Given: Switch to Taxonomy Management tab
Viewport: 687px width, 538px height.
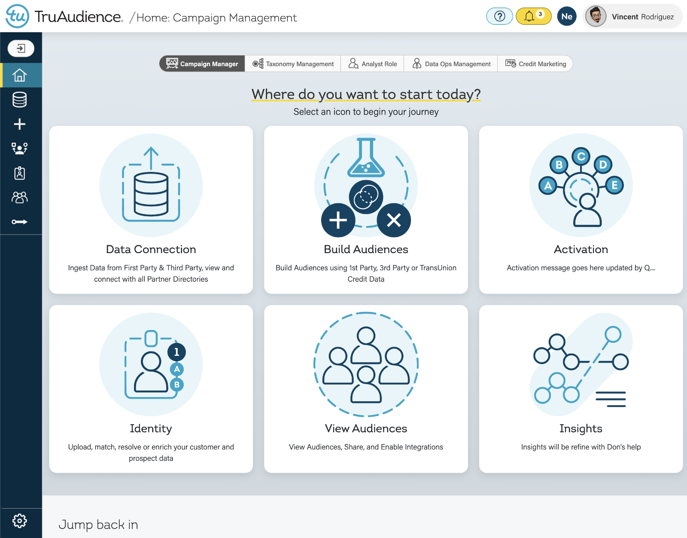Looking at the screenshot, I should pos(293,64).
